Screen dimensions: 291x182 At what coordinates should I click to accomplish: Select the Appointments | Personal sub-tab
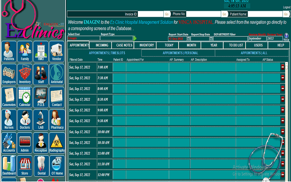coord(178,53)
